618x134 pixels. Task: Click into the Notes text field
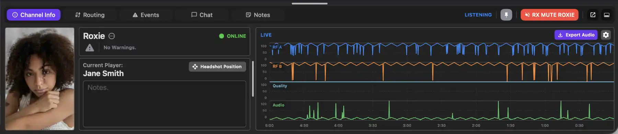point(164,104)
